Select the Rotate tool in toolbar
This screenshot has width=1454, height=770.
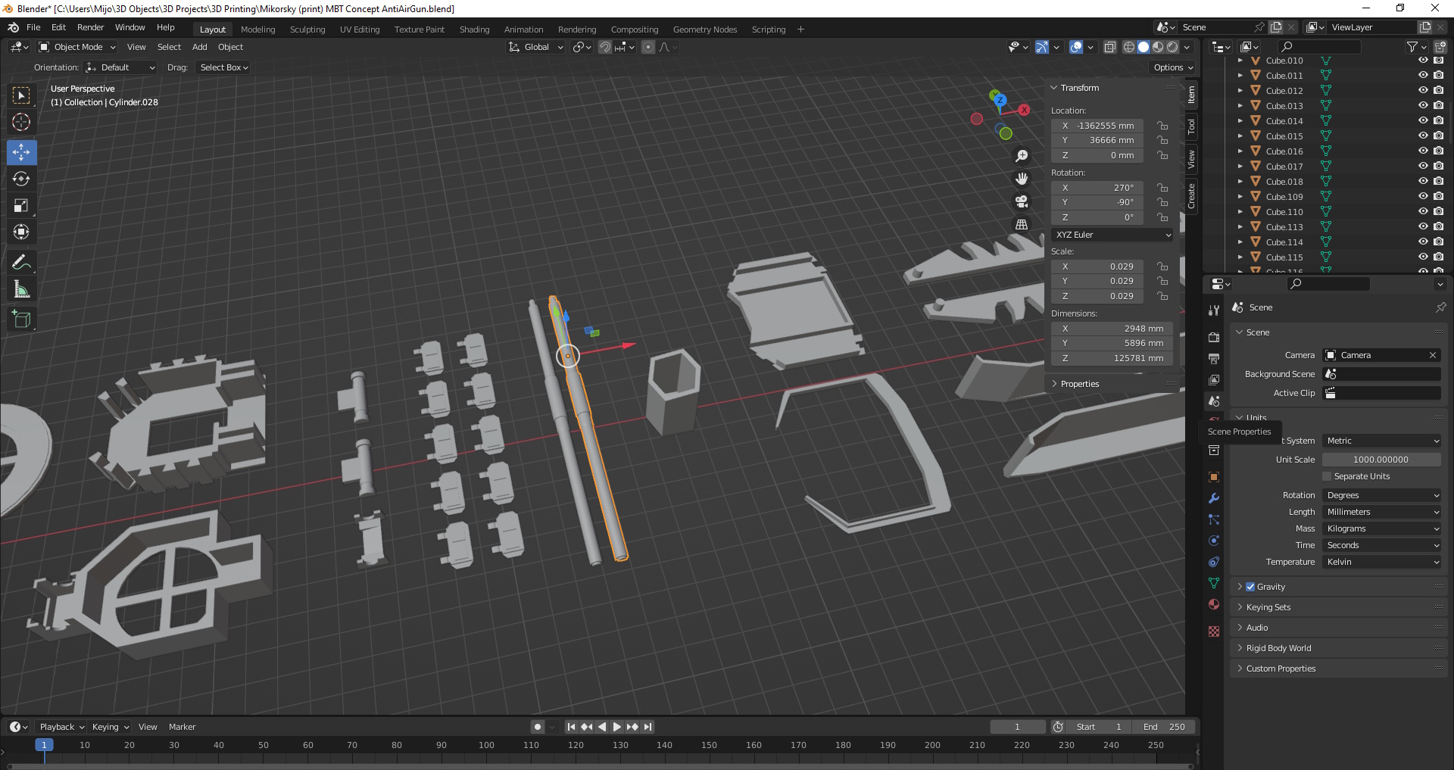[x=21, y=179]
